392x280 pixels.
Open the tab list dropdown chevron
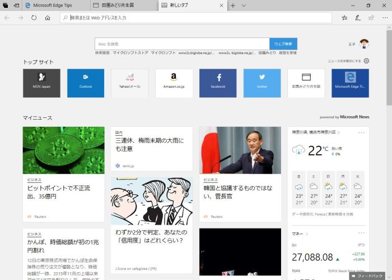point(244,5)
